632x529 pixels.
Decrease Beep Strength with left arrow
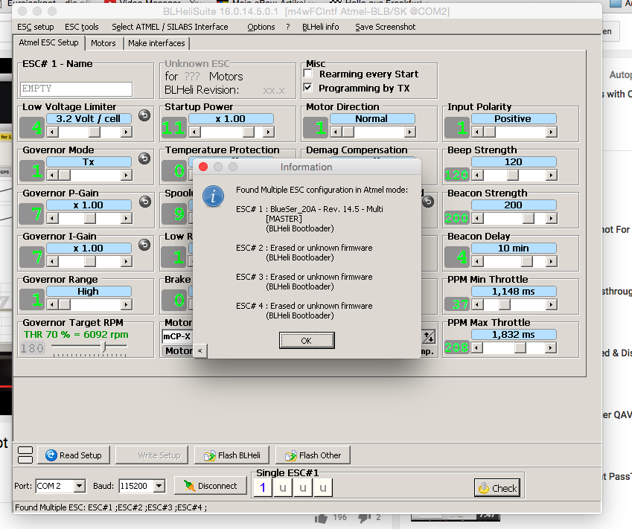point(478,175)
